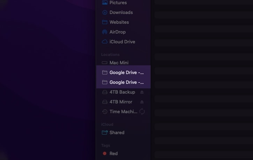Open the Websites folder icon
The height and width of the screenshot is (160, 253).
tap(105, 22)
